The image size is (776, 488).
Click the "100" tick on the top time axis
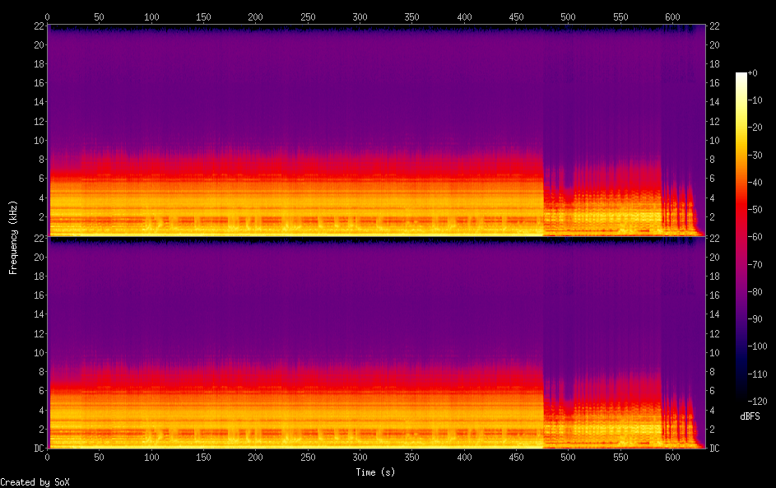click(x=151, y=16)
